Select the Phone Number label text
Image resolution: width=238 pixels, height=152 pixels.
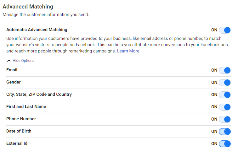tap(21, 119)
